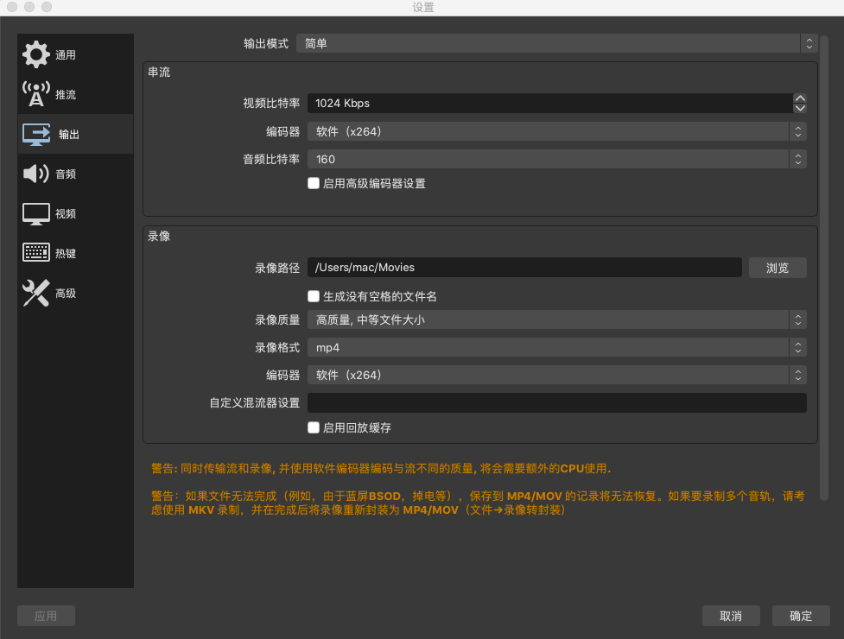Click the 自定义混流器设置 text field
This screenshot has height=639, width=844.
[x=556, y=403]
